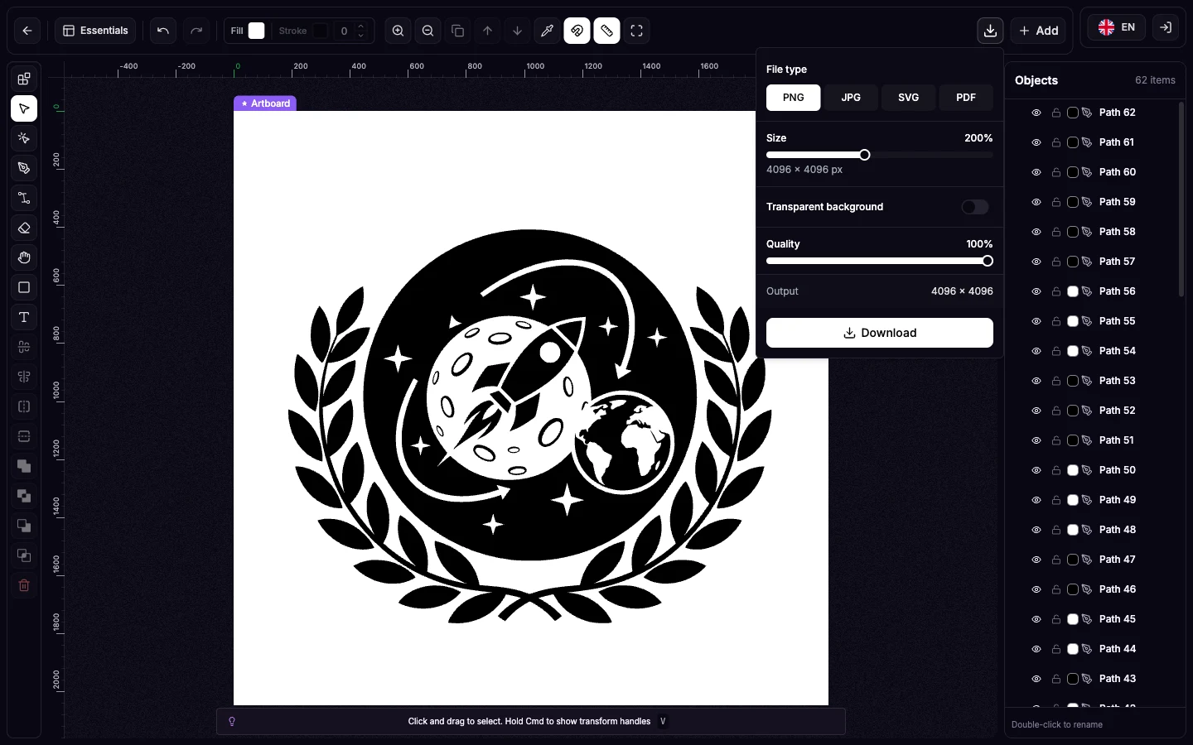The image size is (1193, 745).
Task: Open the Stroke color swatch
Action: point(320,31)
